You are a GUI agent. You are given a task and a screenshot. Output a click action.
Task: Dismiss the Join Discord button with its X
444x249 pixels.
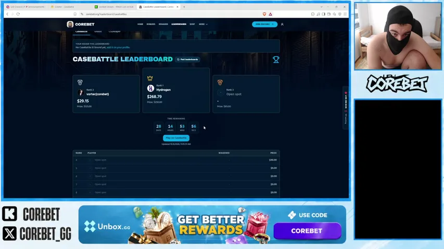click(x=273, y=24)
